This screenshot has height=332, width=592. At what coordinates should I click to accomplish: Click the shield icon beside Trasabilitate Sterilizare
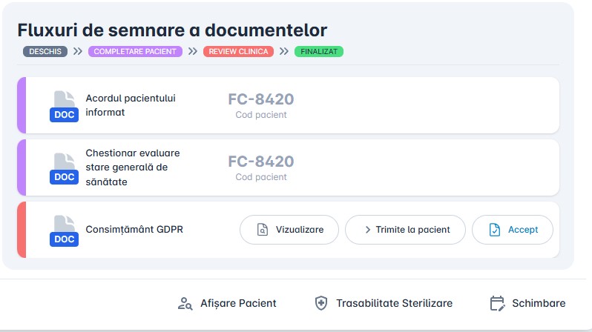click(x=320, y=303)
